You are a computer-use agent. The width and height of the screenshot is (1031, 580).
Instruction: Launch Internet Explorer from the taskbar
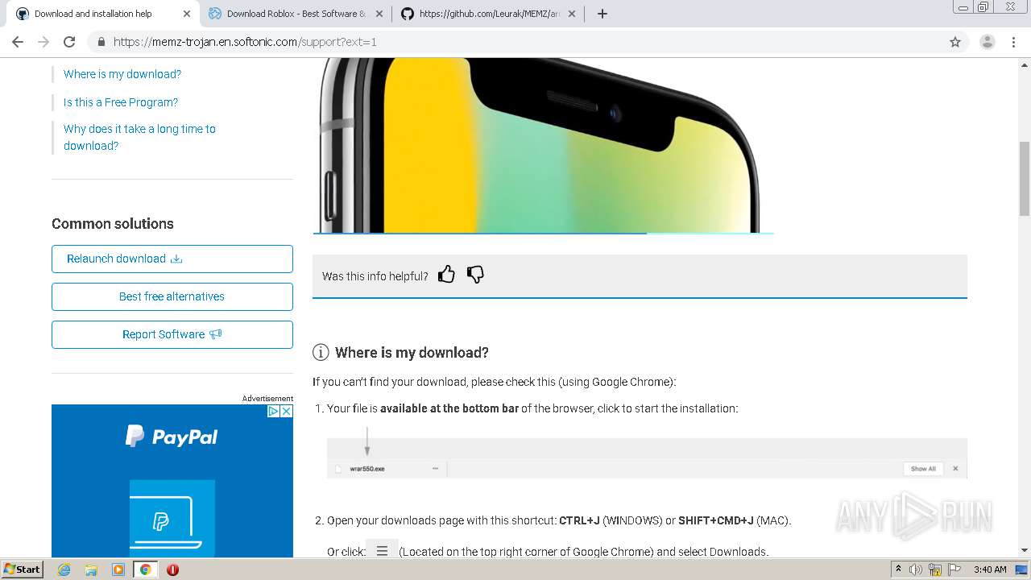pos(64,570)
